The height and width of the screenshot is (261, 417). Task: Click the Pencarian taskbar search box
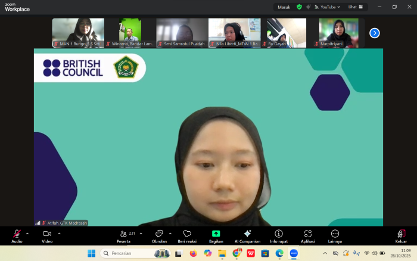tap(136, 253)
